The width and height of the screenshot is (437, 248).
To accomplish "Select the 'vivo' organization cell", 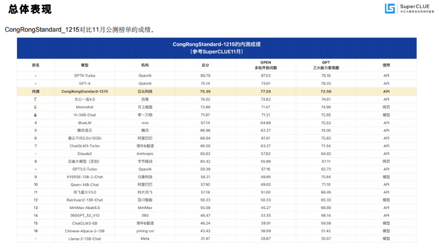I will [x=145, y=122].
